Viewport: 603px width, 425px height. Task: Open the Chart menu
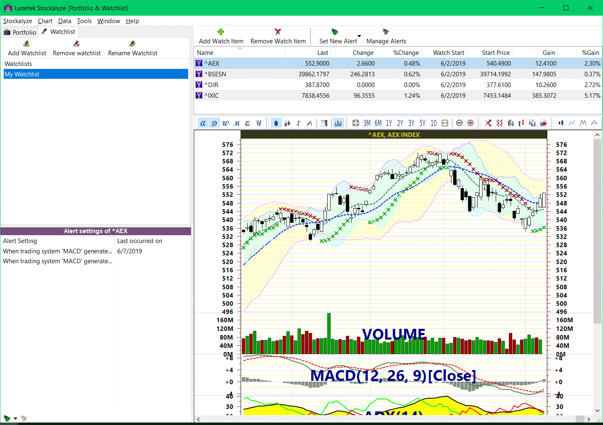tap(45, 21)
